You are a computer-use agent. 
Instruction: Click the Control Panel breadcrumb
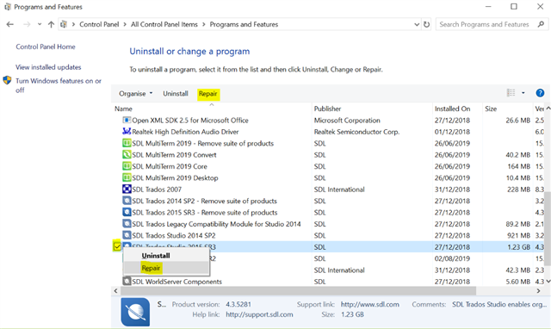pos(99,24)
